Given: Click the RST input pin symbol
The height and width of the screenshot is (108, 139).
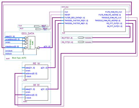Looking at the screenshot, I should (38, 29).
